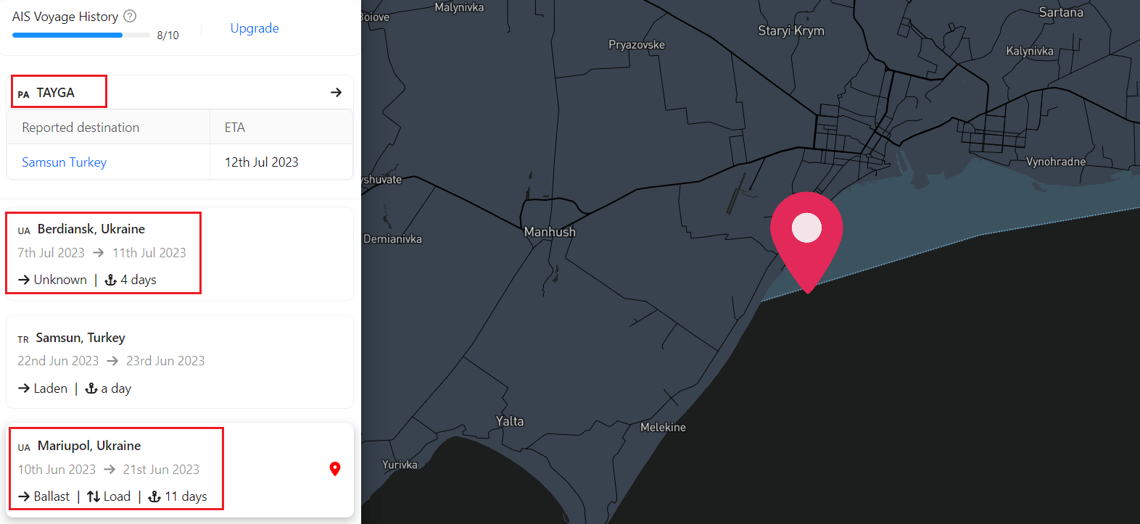Click the TAYGA vessel name

[x=55, y=93]
